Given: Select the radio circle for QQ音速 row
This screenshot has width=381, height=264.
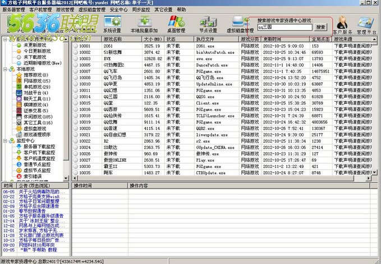Looking at the screenshot, I should tap(76, 128).
